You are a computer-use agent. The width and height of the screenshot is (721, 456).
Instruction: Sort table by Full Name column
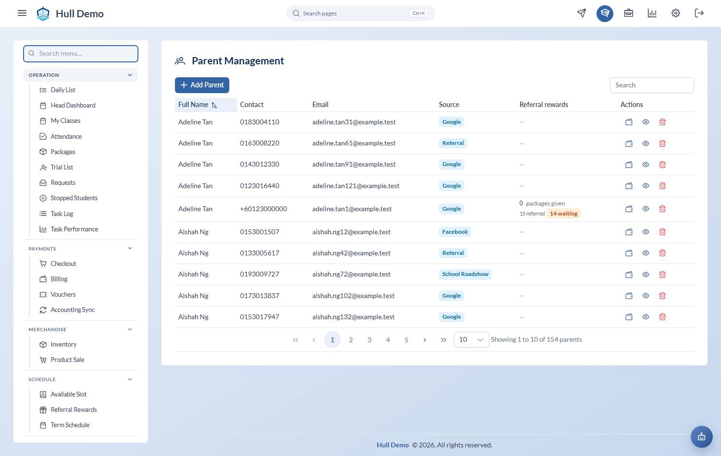point(206,105)
